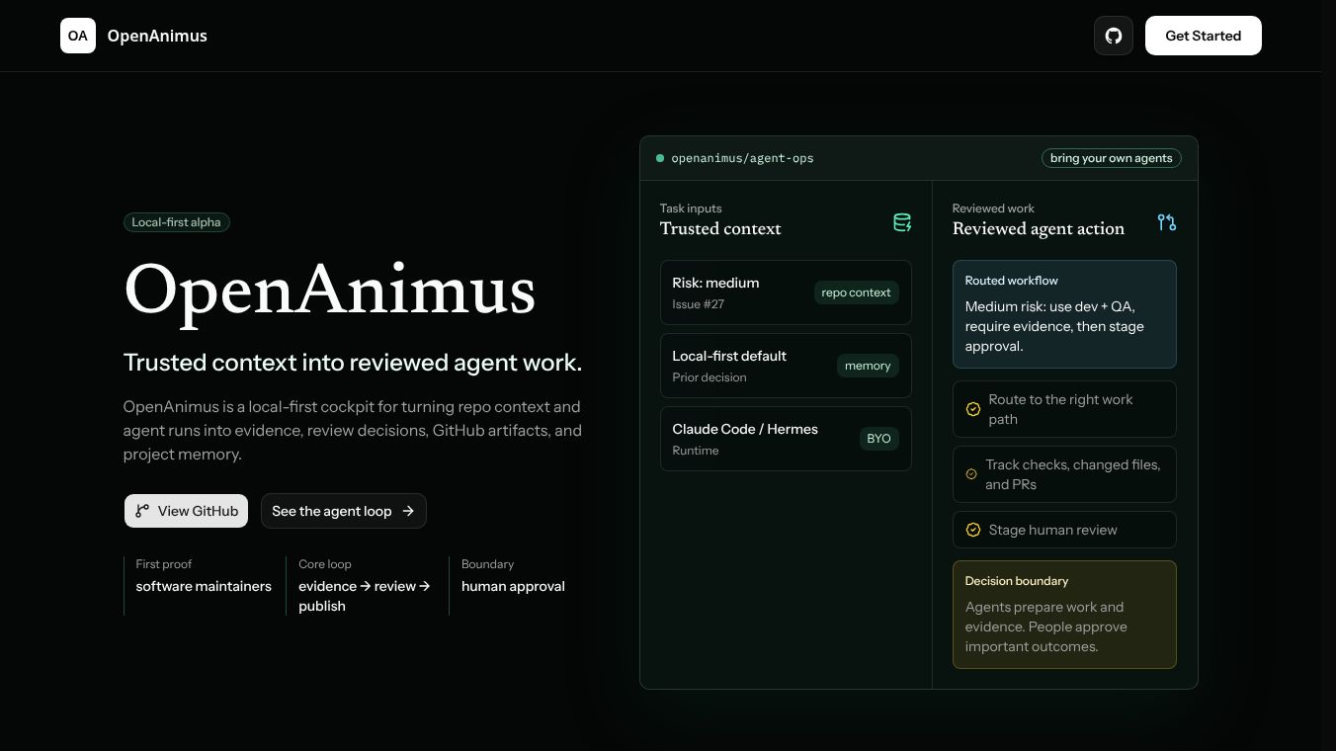Click the Routed workflow heading
This screenshot has width=1336, height=751.
coord(1012,281)
